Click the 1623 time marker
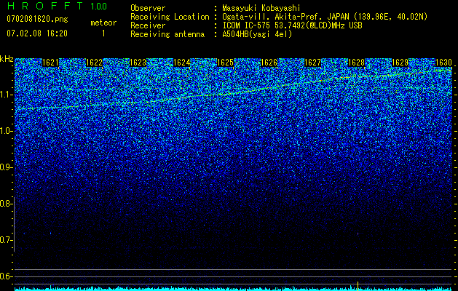This screenshot has height=291, width=458. point(138,63)
